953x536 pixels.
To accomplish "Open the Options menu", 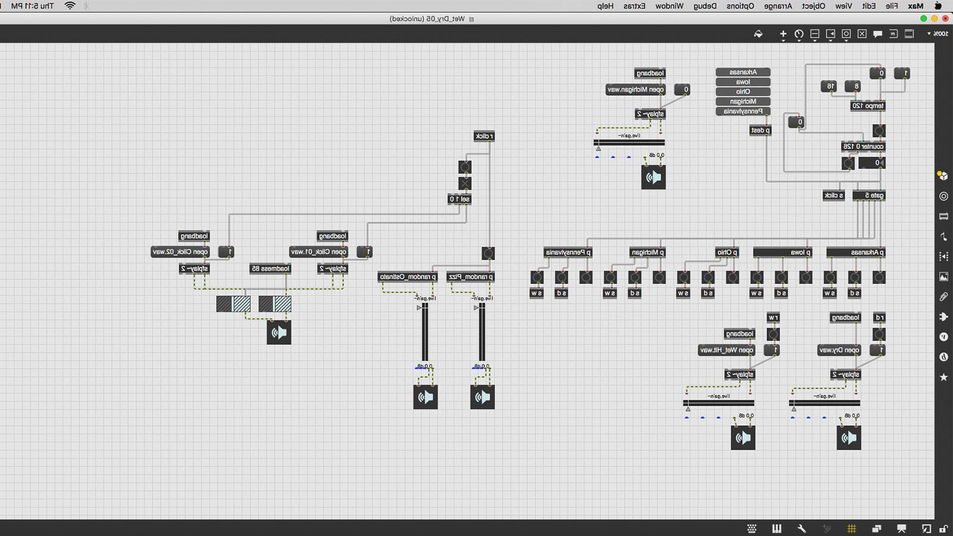I will 740,6.
